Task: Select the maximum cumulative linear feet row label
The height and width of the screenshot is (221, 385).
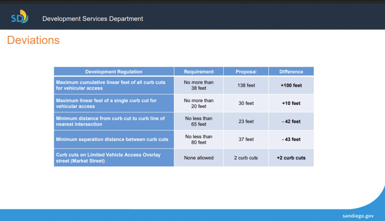Action: pyautogui.click(x=114, y=85)
